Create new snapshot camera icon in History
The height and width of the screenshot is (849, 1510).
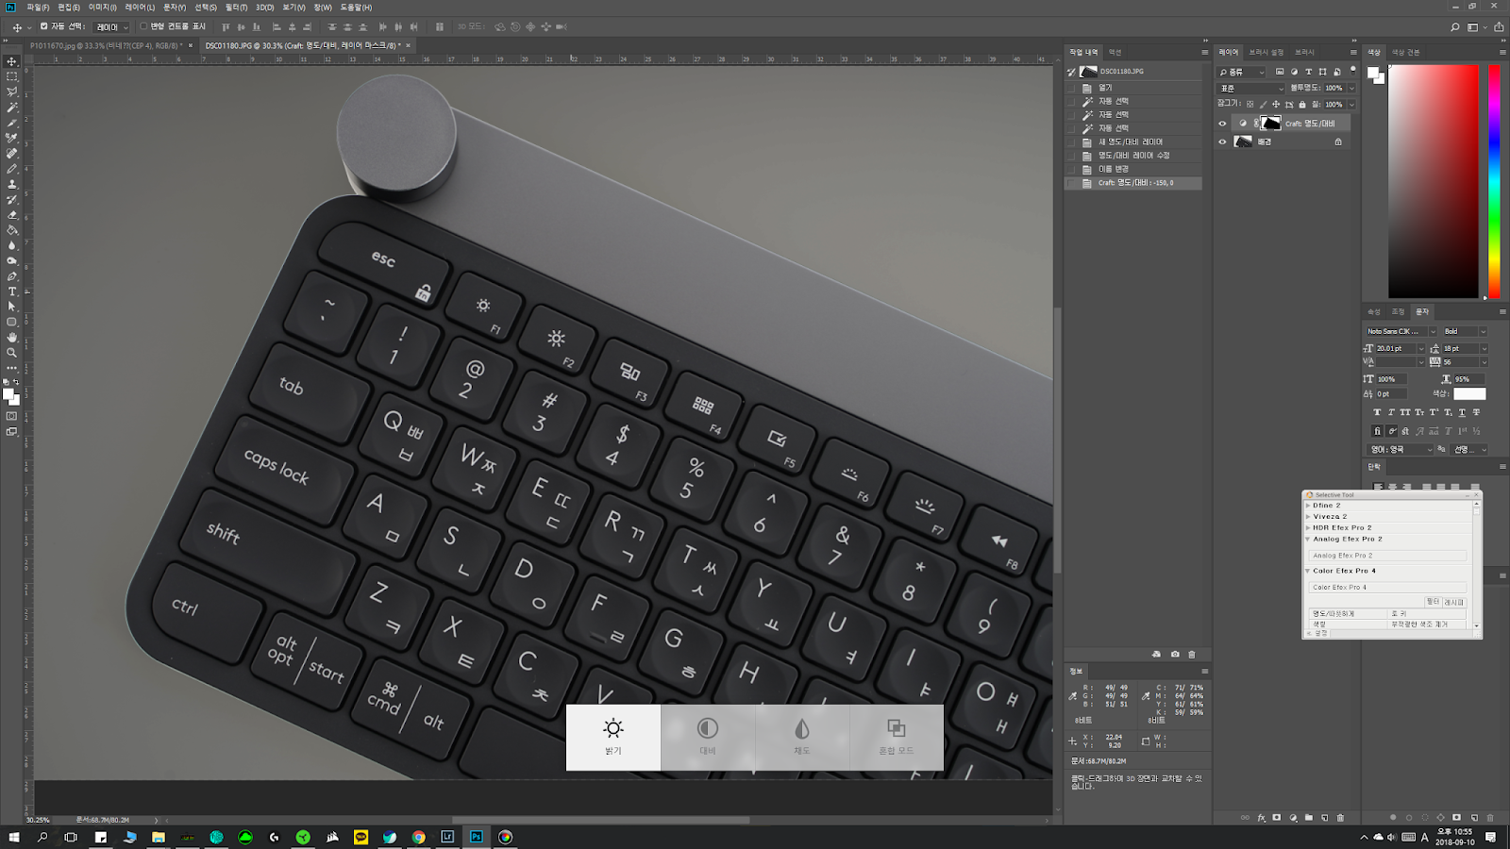click(x=1175, y=654)
